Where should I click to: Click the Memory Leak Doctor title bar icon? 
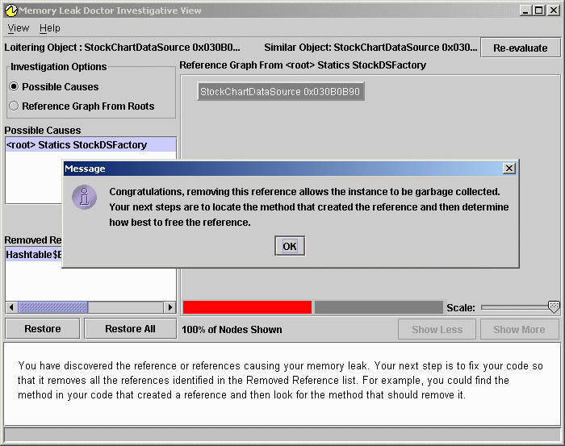(10, 10)
